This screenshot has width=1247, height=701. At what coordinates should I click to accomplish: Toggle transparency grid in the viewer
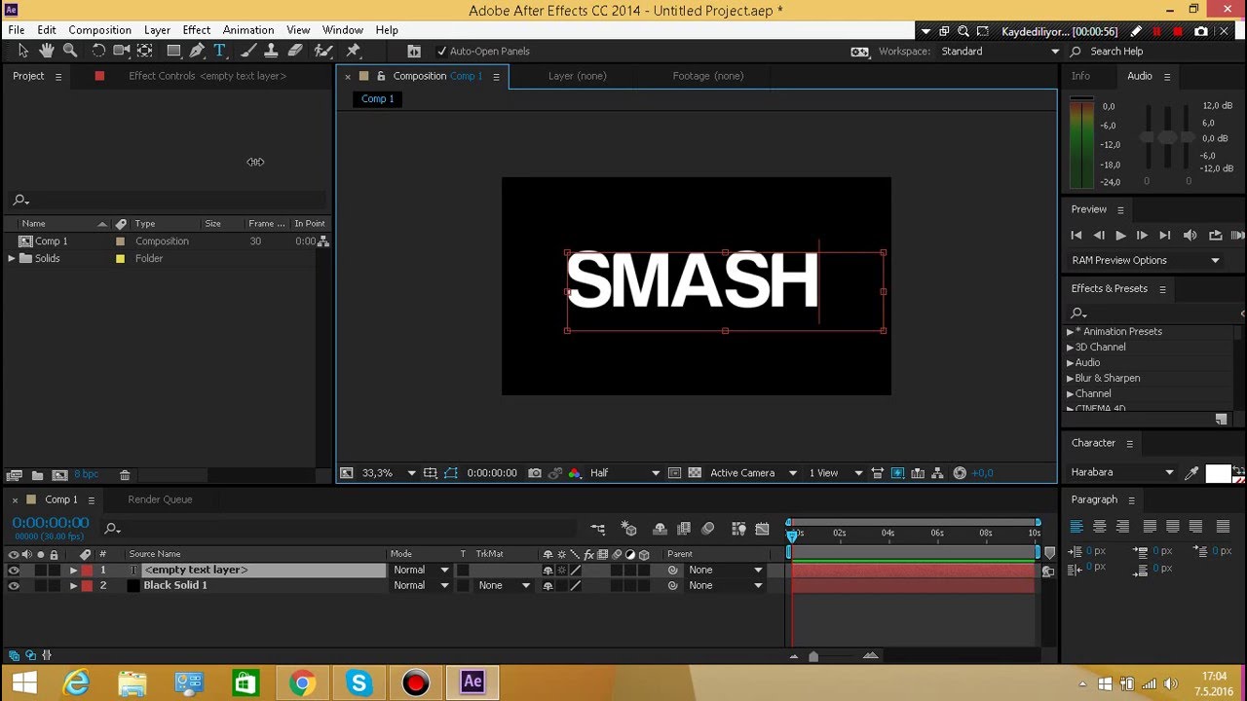[x=695, y=473]
